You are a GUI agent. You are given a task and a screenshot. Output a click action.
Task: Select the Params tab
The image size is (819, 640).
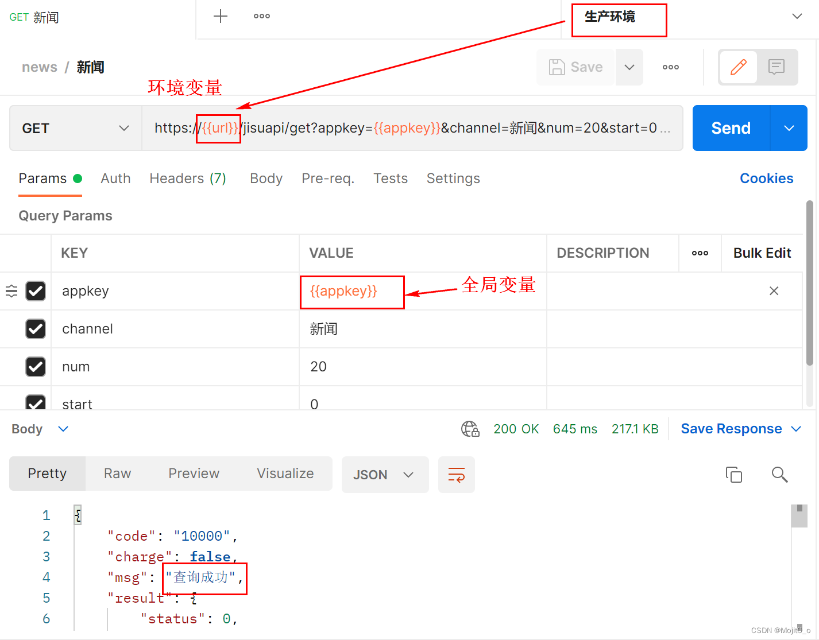50,179
